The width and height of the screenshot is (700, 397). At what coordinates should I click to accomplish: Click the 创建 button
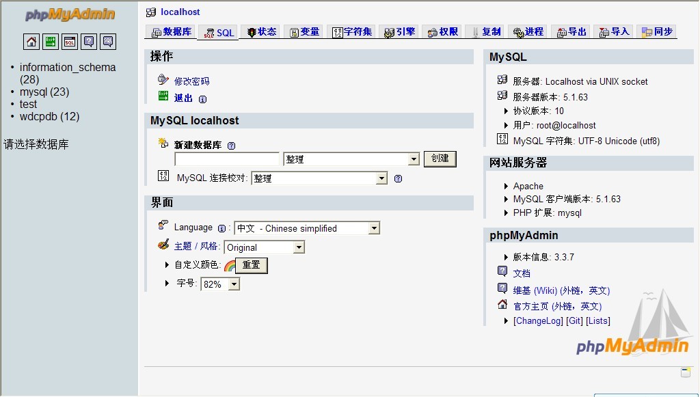point(440,159)
